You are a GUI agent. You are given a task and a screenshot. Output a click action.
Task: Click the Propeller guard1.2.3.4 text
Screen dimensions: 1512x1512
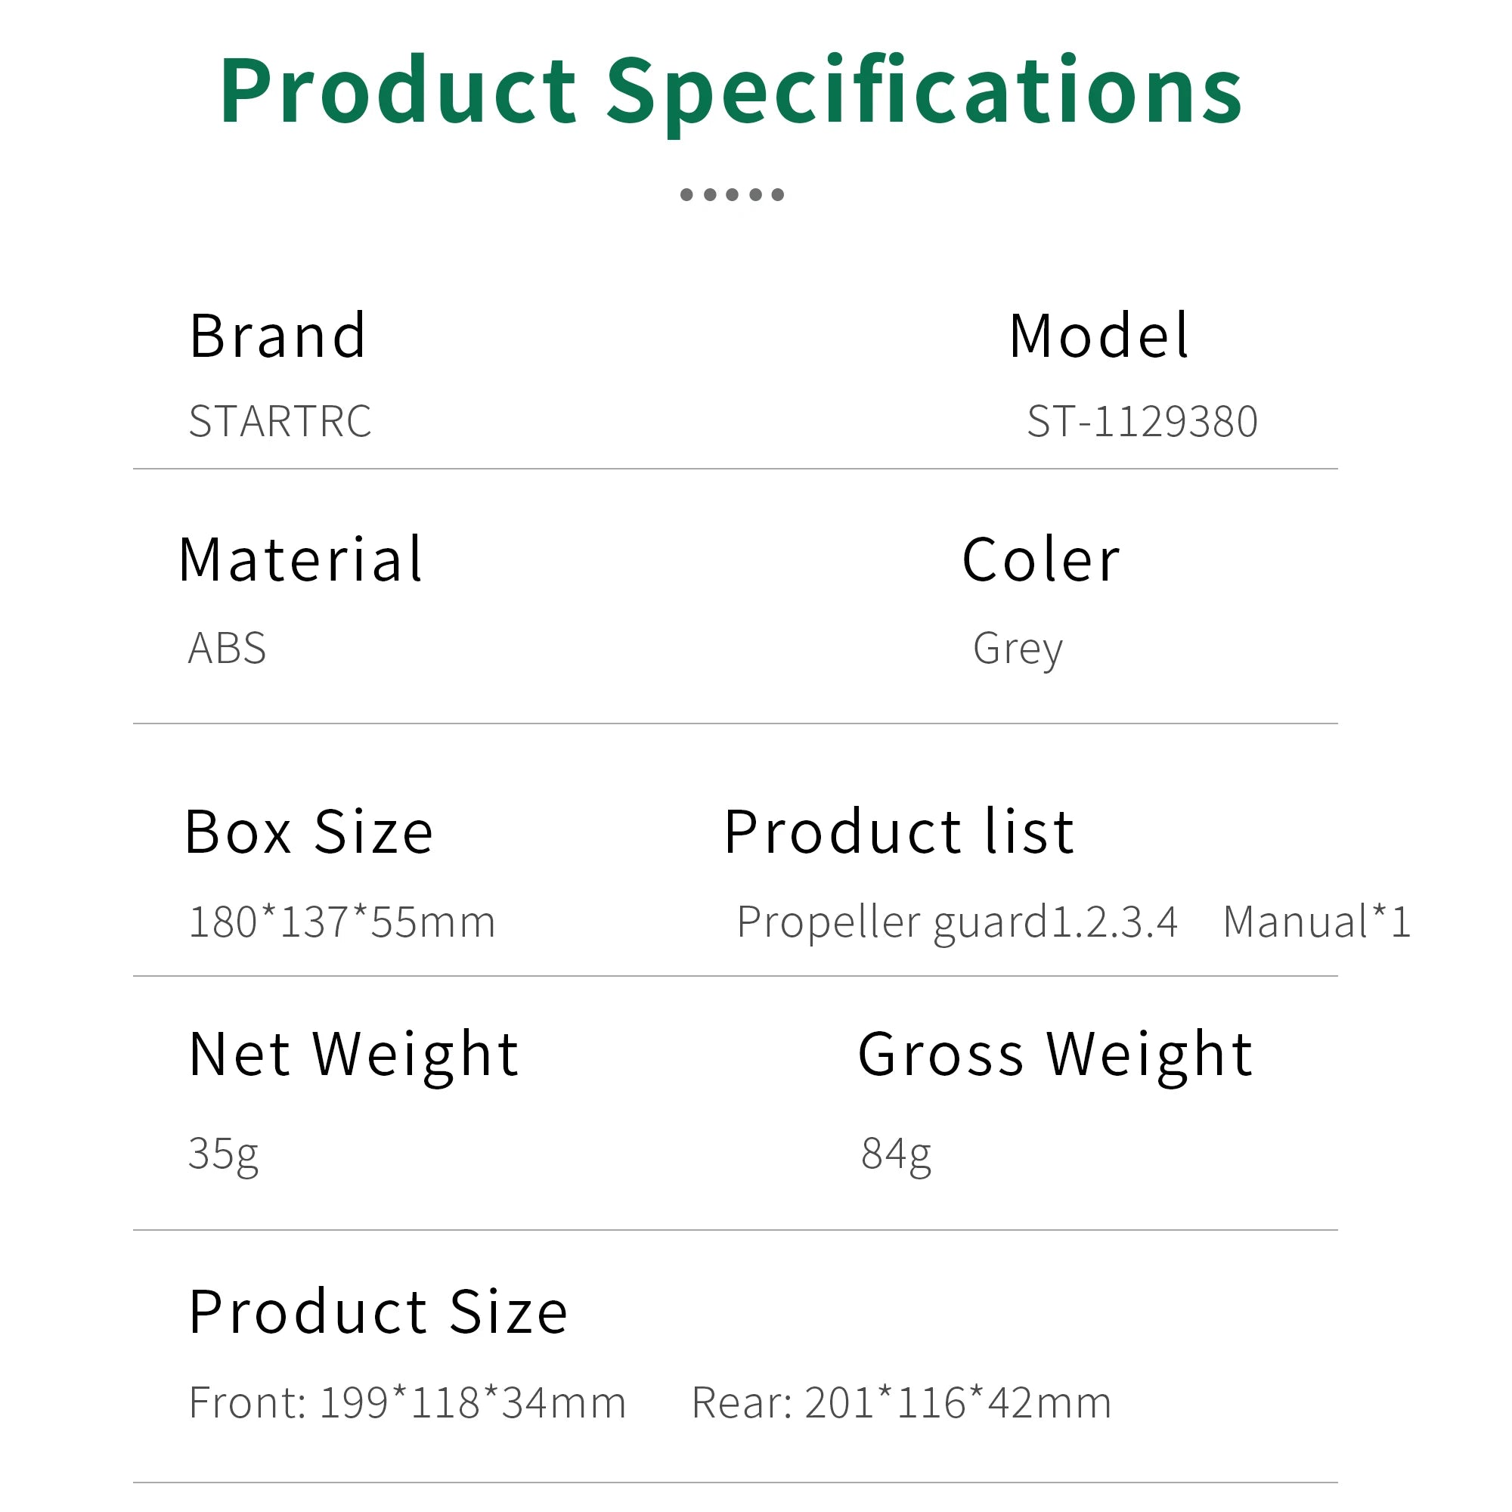(956, 921)
